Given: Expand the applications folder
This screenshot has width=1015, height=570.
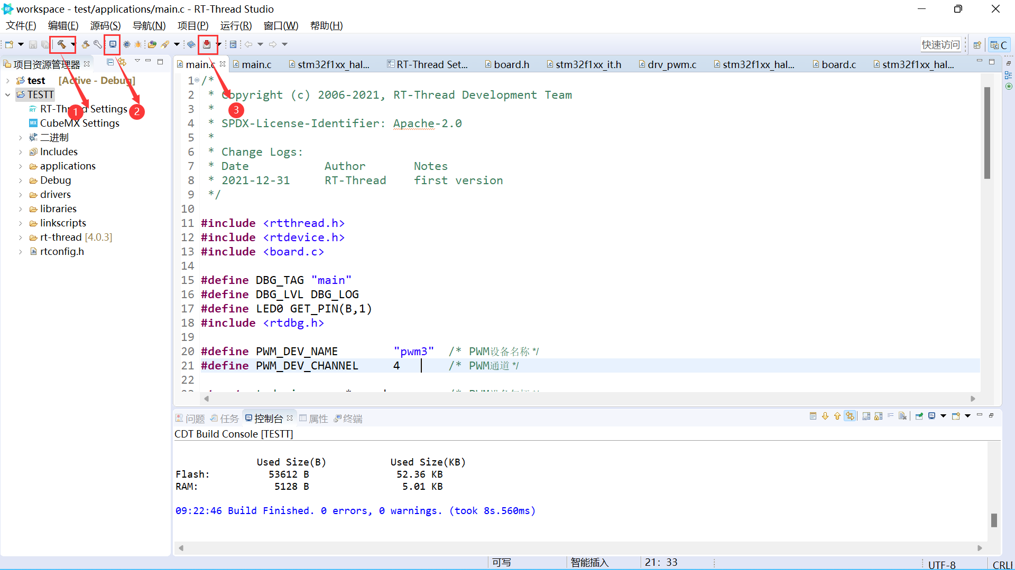Looking at the screenshot, I should [x=21, y=166].
